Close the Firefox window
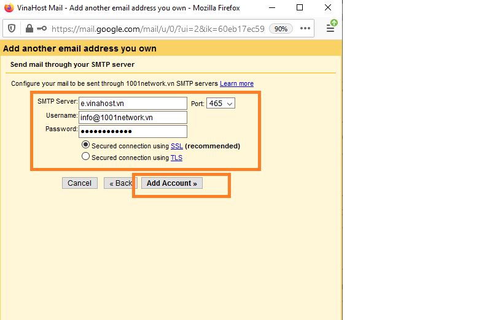 (328, 8)
